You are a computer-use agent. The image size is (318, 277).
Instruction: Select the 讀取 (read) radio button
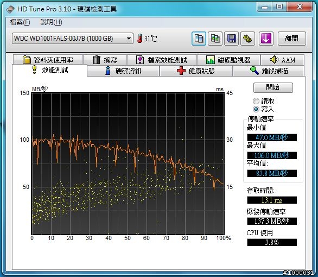[256, 101]
